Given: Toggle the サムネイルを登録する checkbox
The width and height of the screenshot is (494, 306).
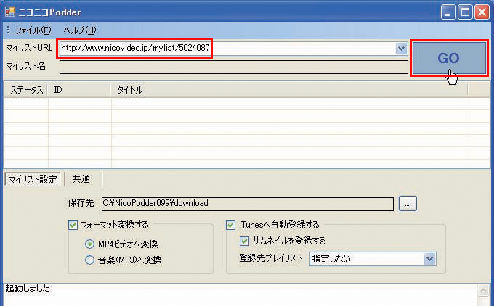Looking at the screenshot, I should click(244, 241).
